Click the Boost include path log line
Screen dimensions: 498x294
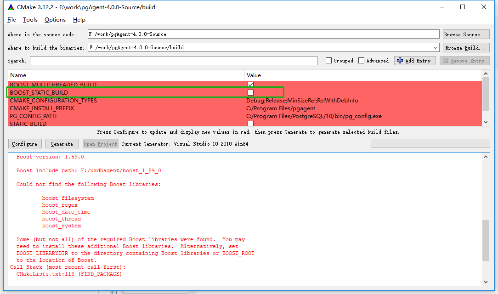point(89,171)
